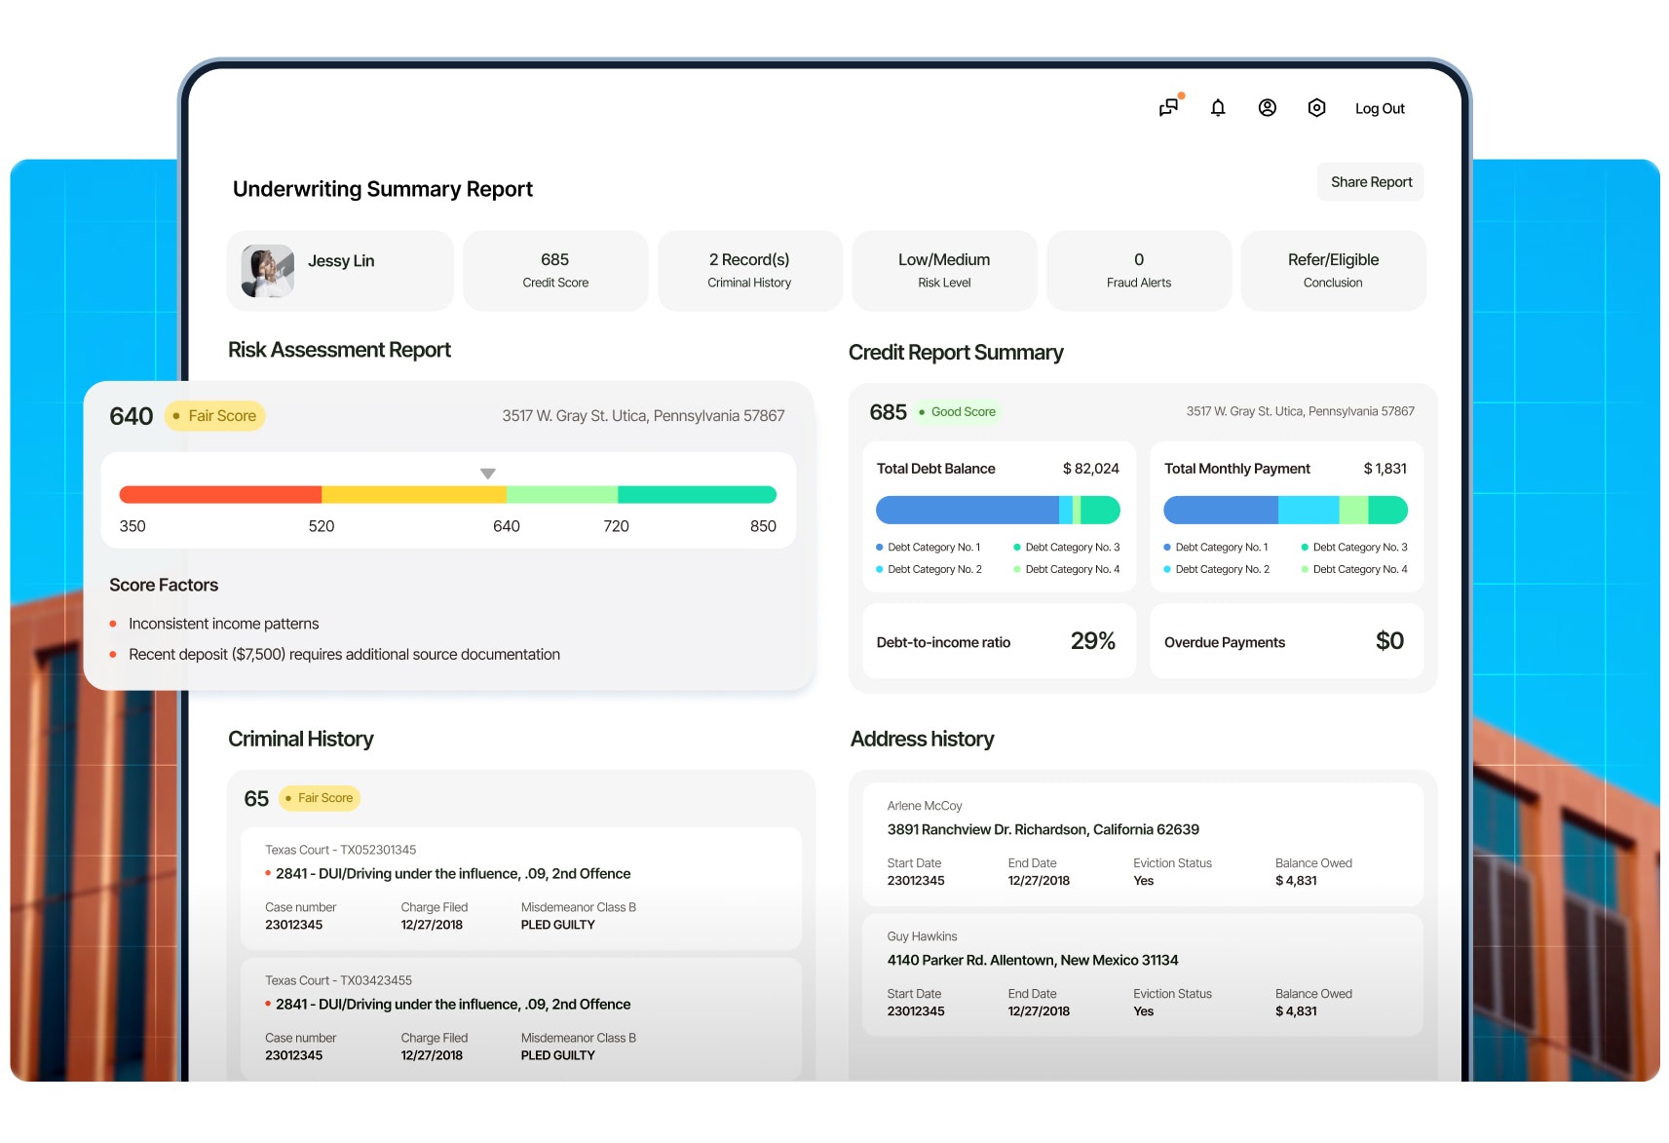The image size is (1669, 1143).
Task: Click the Score Factors heading
Action: click(x=164, y=586)
